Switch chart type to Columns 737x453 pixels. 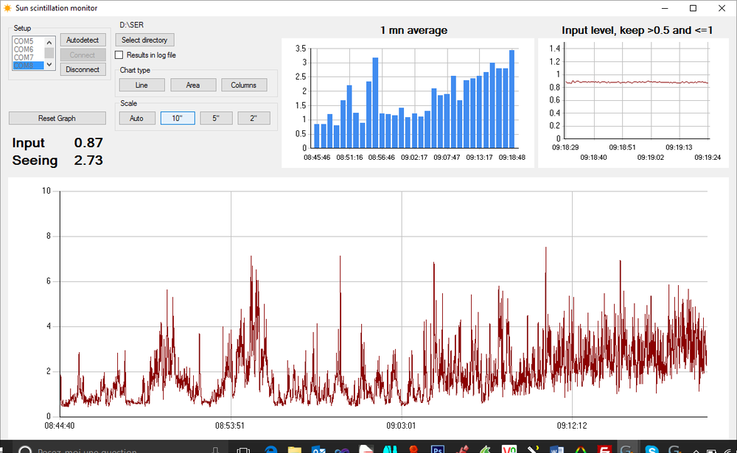[243, 85]
